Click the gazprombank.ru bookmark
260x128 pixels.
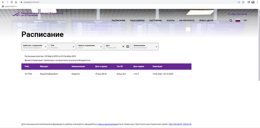point(10,6)
